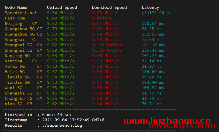Click the ./superbench.log results path

click(62, 125)
